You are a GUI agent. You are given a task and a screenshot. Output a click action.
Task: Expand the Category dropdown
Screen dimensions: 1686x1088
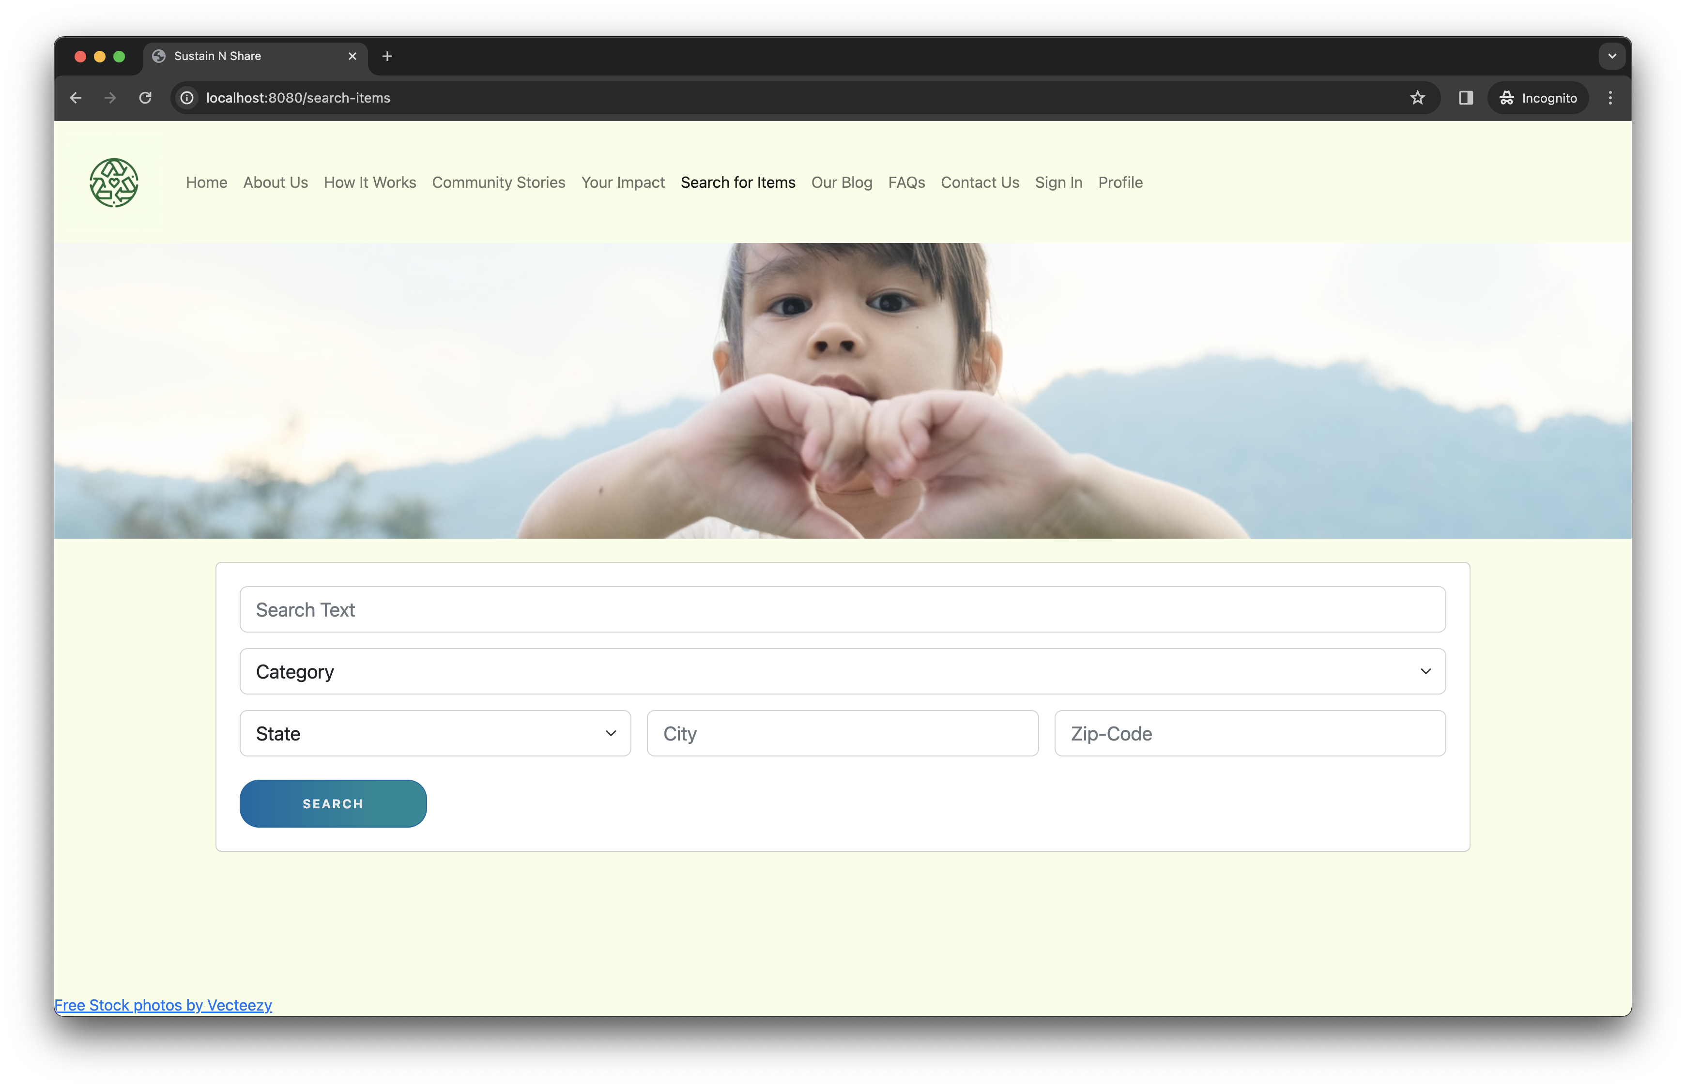coord(843,671)
